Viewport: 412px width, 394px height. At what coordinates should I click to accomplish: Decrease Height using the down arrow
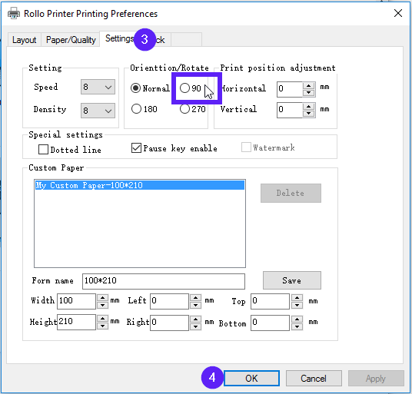click(102, 326)
